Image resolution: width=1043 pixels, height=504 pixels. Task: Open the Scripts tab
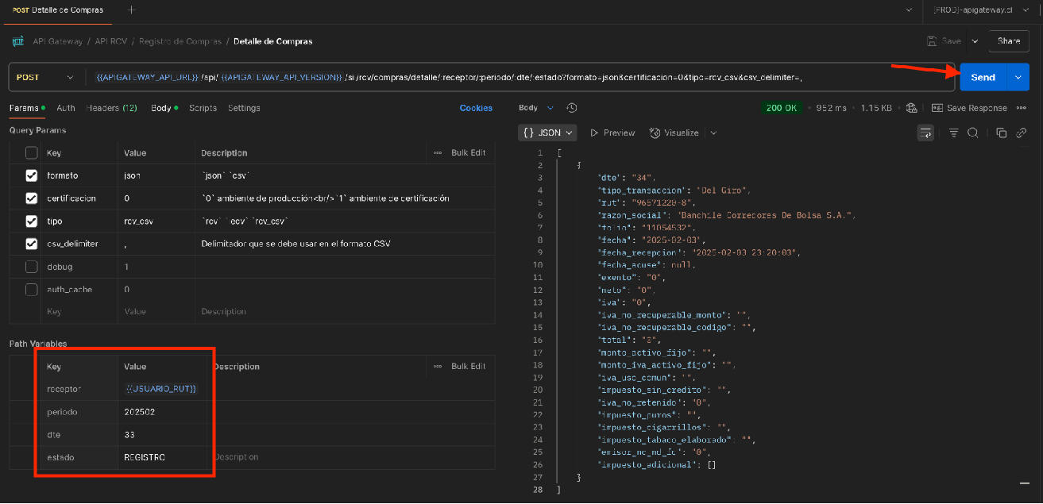click(203, 108)
